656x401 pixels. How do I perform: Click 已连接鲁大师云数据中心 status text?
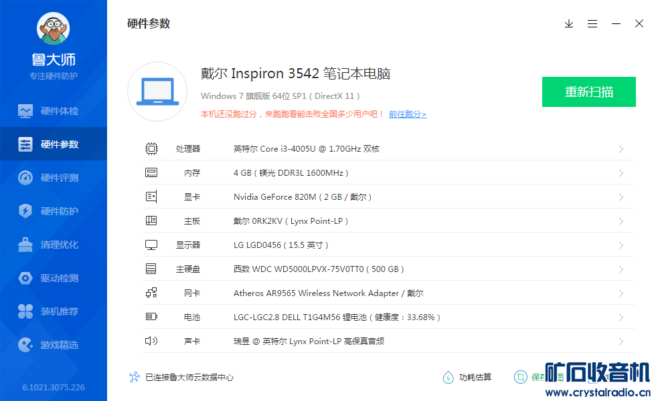189,378
